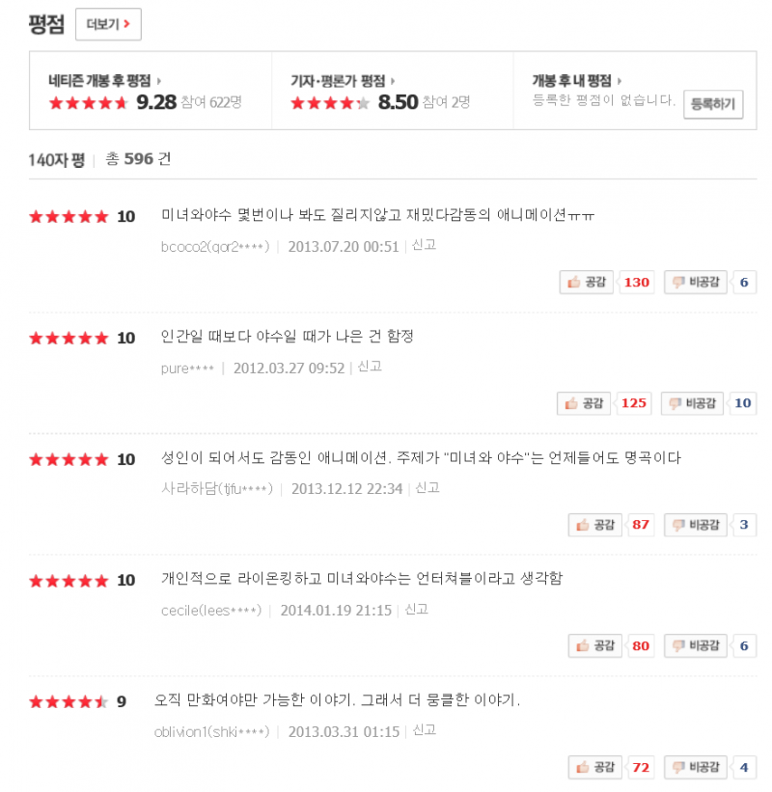Click the 등록하기 button to register rating
This screenshot has height=792, width=772.
coord(713,104)
